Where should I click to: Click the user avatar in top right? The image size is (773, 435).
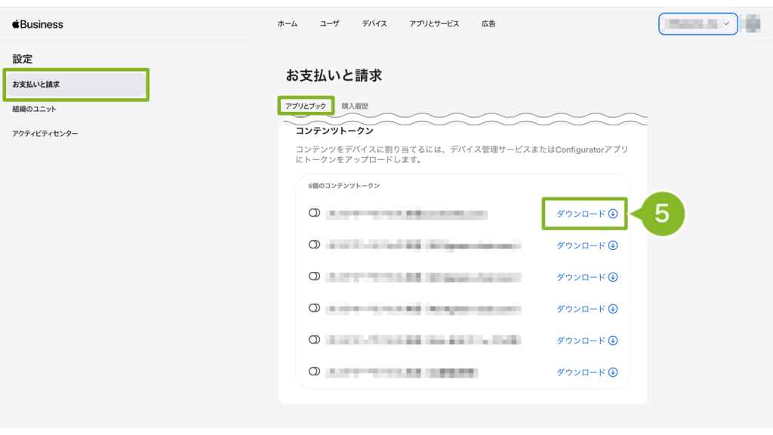point(752,24)
